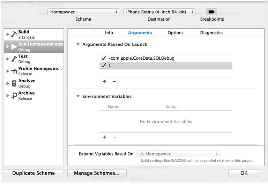
Task: Select the Run Homepwner.app row
Action: 34,46
